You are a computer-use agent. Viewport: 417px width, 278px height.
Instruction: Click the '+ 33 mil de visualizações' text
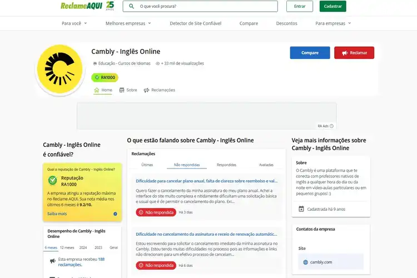tap(182, 63)
